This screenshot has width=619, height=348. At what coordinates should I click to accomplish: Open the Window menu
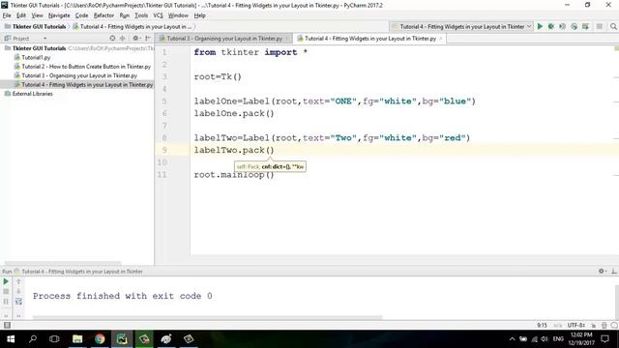click(178, 15)
